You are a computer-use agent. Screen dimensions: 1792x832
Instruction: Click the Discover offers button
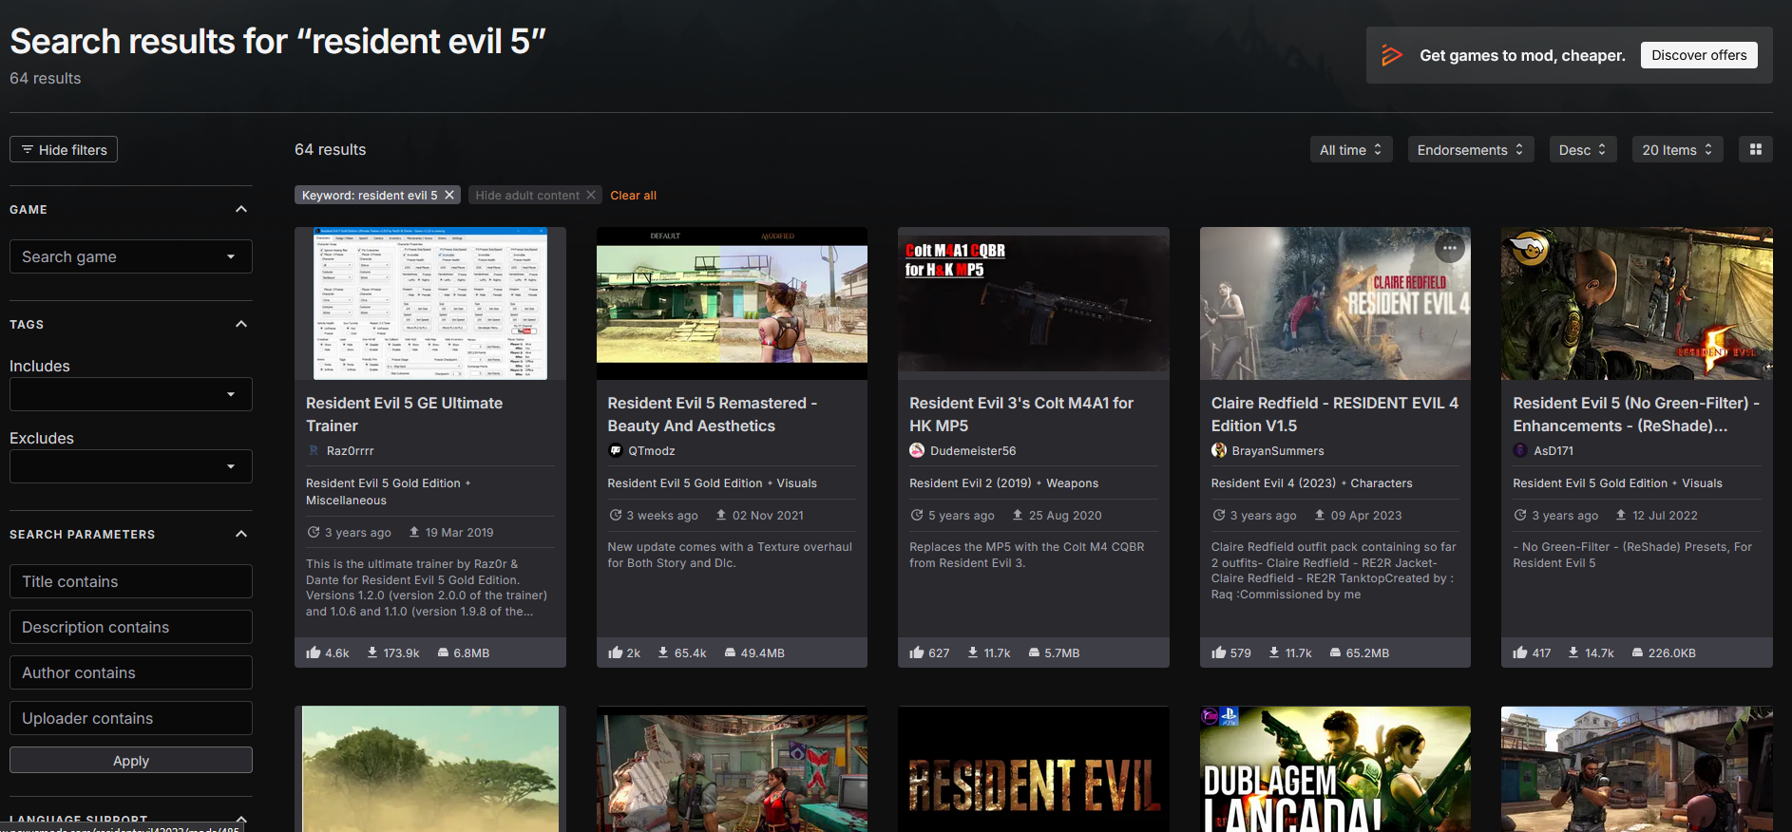click(x=1699, y=55)
